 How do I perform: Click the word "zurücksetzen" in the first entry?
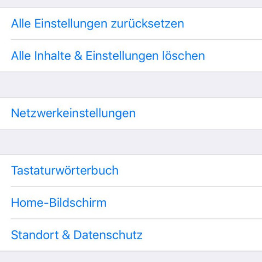coord(148,23)
